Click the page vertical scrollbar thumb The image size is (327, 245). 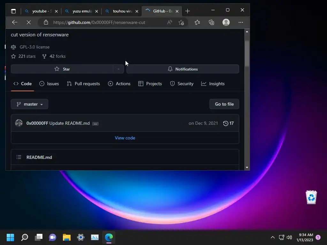click(x=247, y=54)
